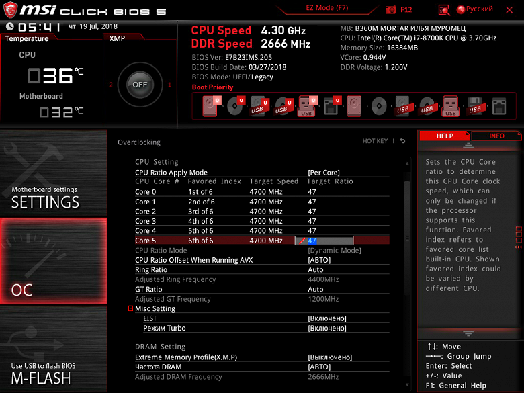524x393 pixels.
Task: Select legacy hard disk boot icon without U badge
Action: [x=354, y=106]
